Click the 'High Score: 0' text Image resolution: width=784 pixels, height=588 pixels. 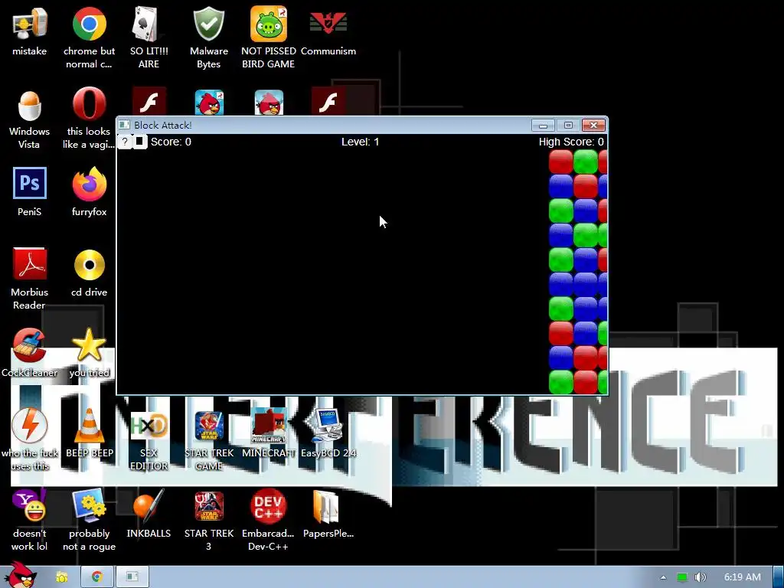571,142
